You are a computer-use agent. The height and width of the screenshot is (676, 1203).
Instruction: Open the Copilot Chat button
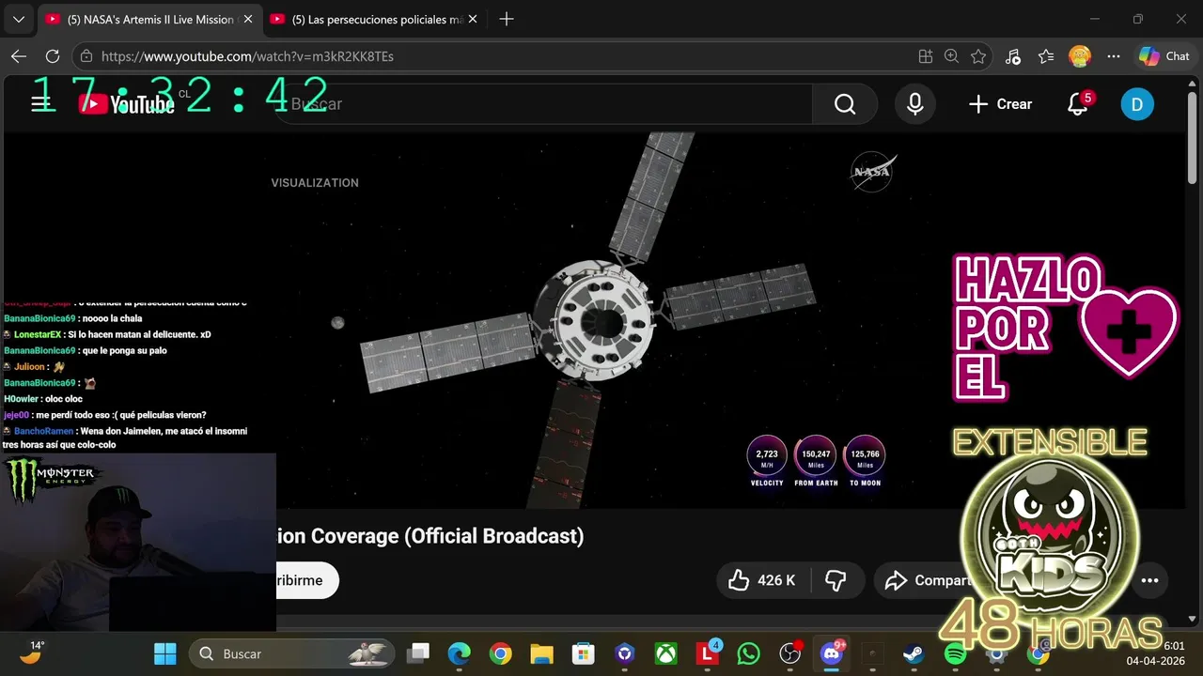(1165, 56)
